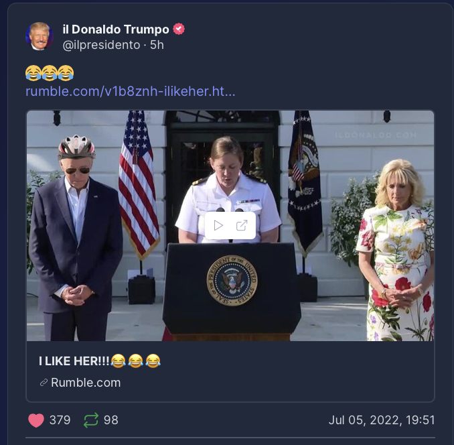Click the verified badge beside the name

[x=179, y=29]
